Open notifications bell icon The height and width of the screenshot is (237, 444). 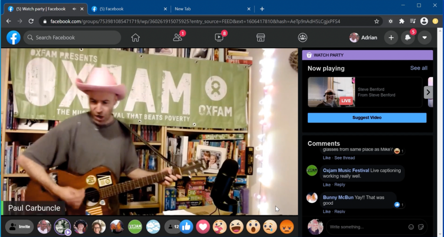point(408,38)
